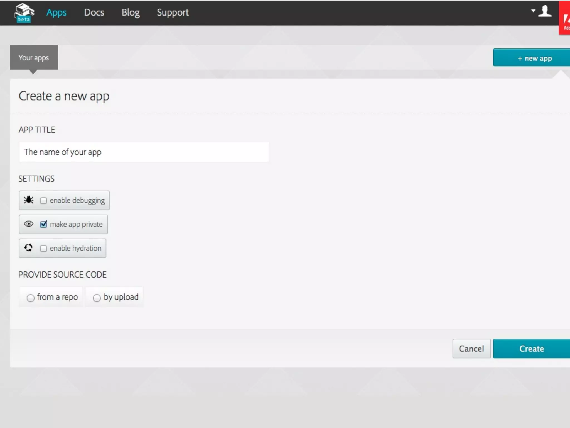The image size is (570, 428).
Task: Choose 'by upload' source option
Action: [x=97, y=298]
